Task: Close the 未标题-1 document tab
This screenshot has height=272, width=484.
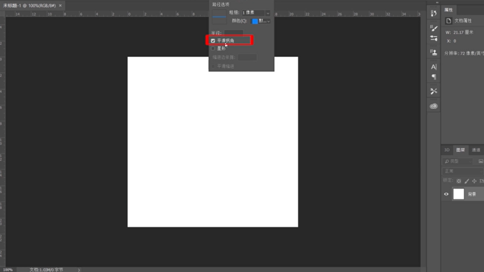Action: (60, 5)
